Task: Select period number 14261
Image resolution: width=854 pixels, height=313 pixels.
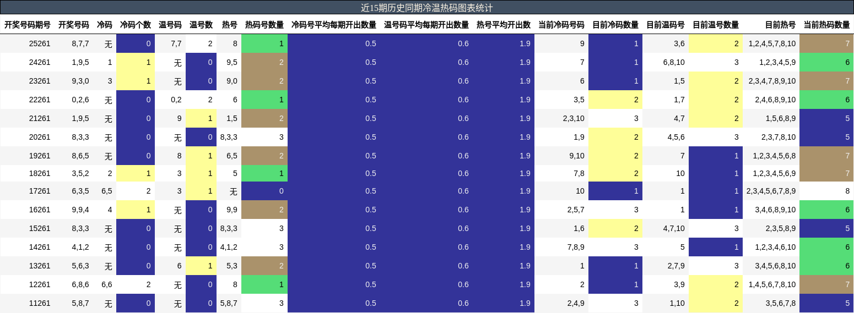Action: (x=40, y=247)
